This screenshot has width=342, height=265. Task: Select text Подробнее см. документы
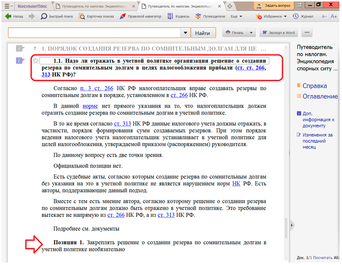(x=86, y=229)
